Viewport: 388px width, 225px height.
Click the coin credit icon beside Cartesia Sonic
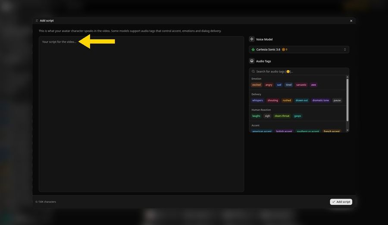[x=283, y=50]
